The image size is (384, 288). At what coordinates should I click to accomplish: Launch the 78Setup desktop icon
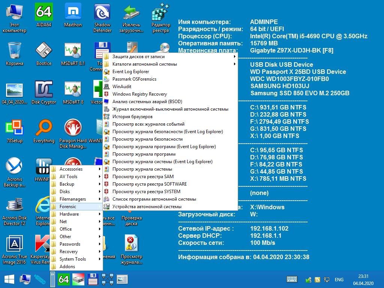tap(15, 131)
